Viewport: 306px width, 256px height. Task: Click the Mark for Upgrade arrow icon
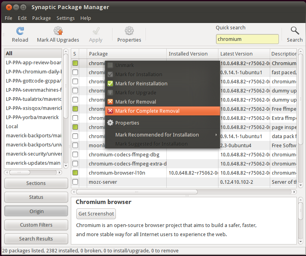pyautogui.click(x=110, y=92)
